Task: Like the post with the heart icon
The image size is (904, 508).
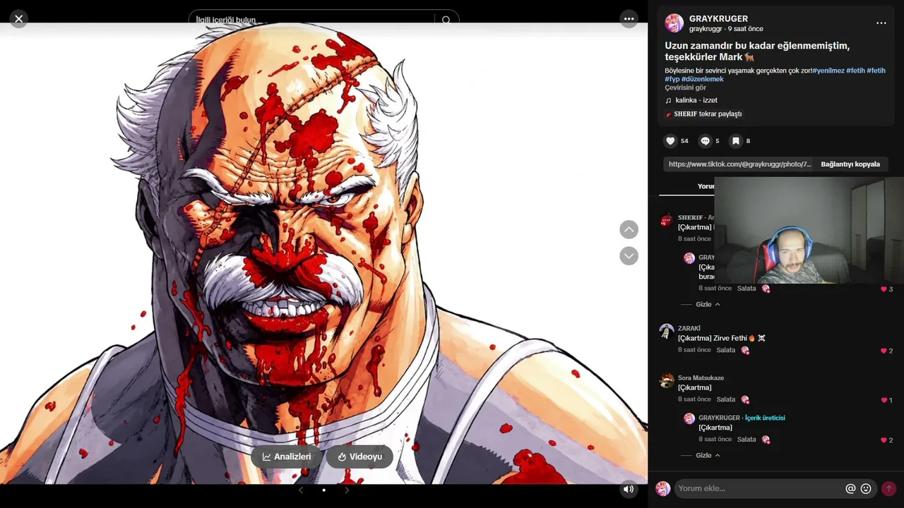Action: [x=670, y=141]
